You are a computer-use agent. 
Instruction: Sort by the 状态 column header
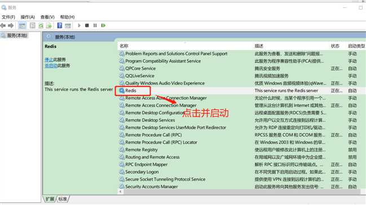[335, 46]
